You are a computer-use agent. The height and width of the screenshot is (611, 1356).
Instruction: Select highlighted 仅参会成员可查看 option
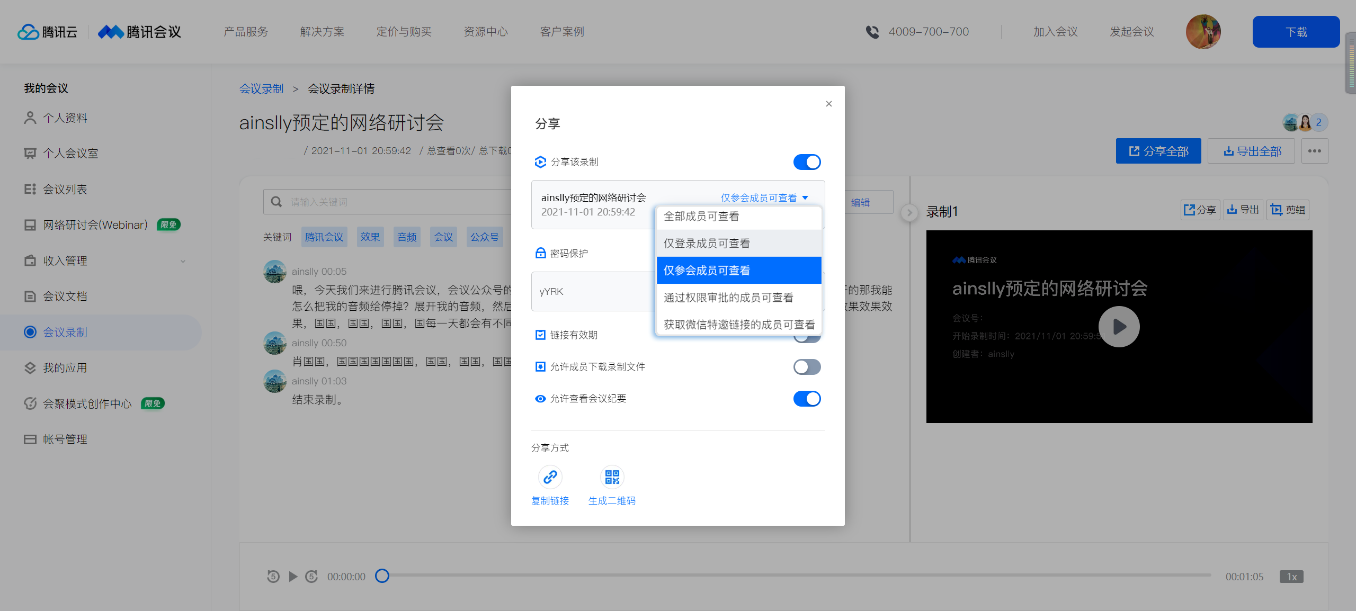739,271
